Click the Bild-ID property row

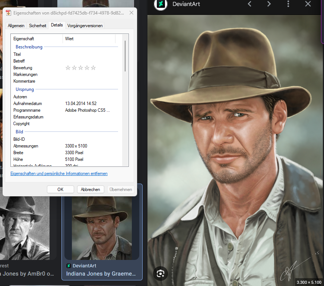(x=66, y=139)
